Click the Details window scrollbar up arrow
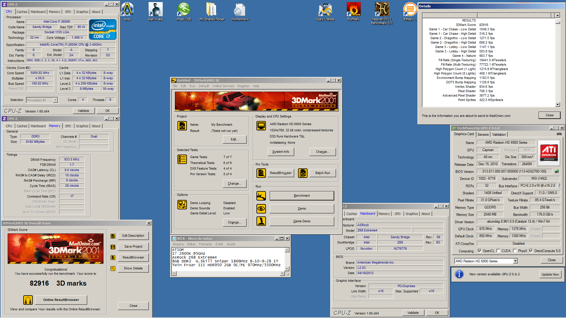This screenshot has height=318, width=566. click(557, 15)
